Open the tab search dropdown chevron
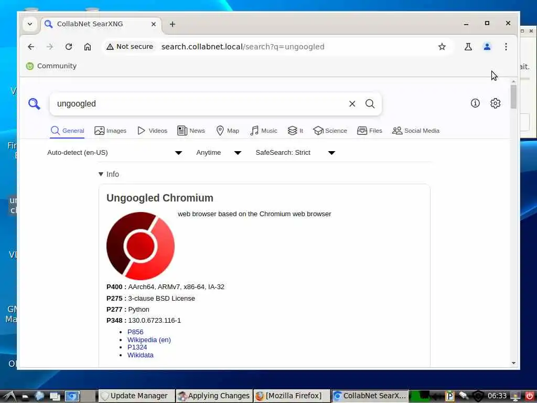The image size is (537, 403). point(30,24)
